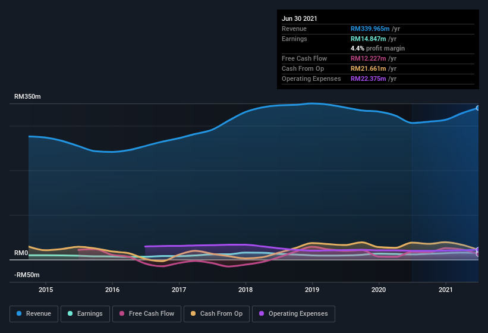Click the purple Operating Expenses legend dot

(x=262, y=313)
